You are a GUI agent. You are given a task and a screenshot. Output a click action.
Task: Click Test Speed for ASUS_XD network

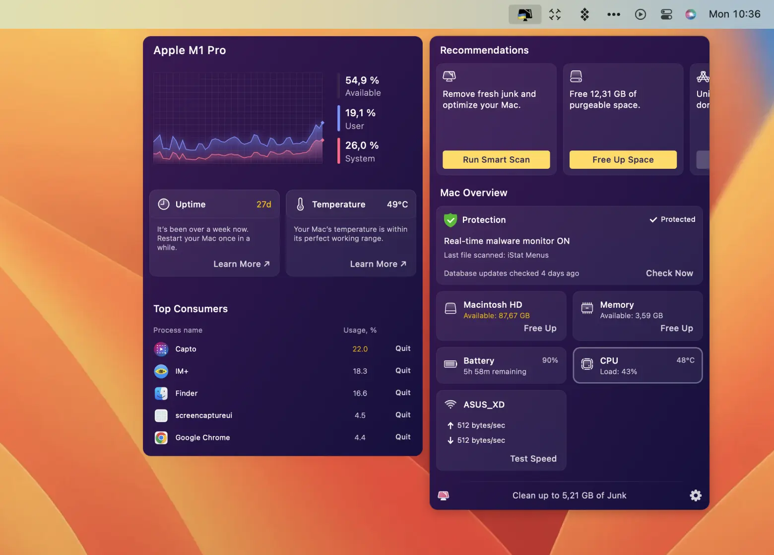[x=533, y=459]
